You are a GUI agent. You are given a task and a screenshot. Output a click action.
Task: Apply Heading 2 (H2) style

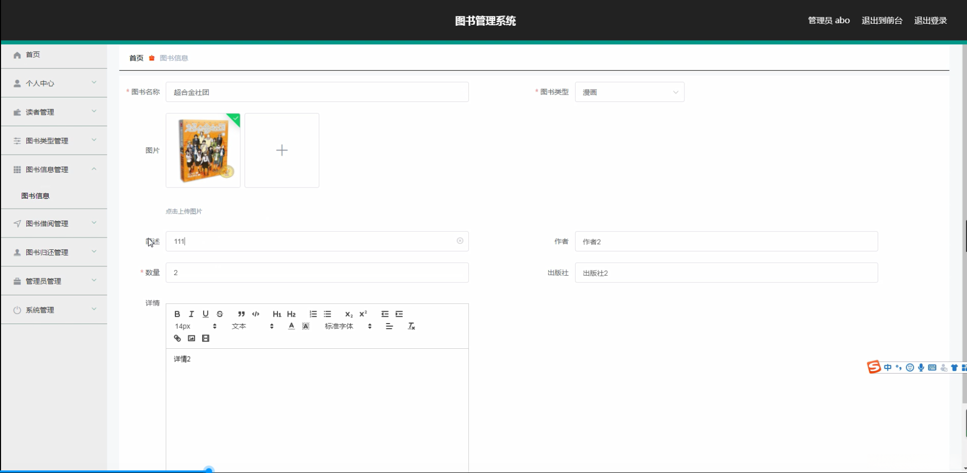[x=291, y=314]
